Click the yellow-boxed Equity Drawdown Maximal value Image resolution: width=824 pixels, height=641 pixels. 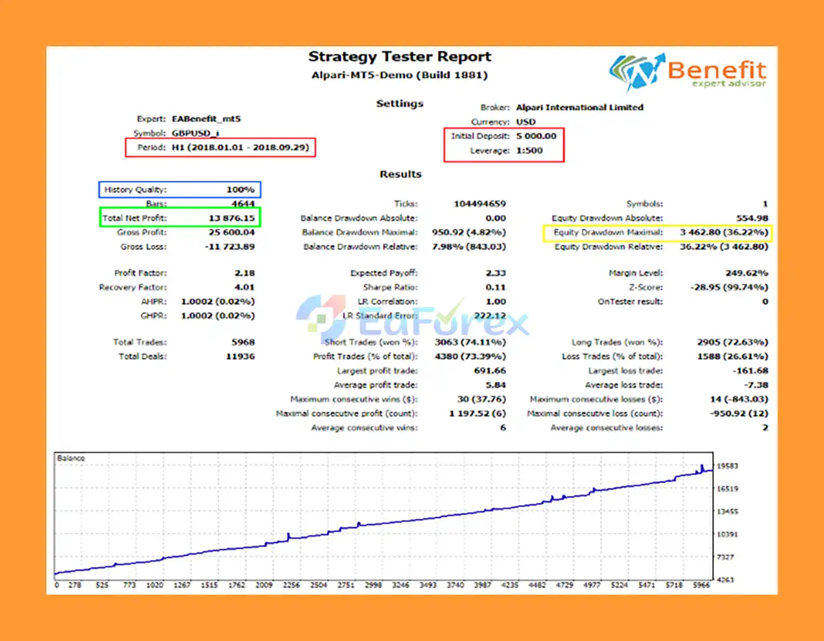(x=724, y=232)
